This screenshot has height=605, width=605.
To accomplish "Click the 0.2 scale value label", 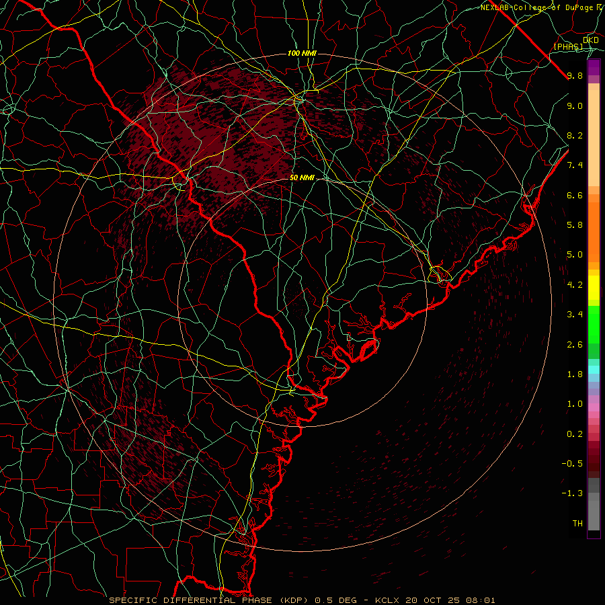I will pos(575,434).
